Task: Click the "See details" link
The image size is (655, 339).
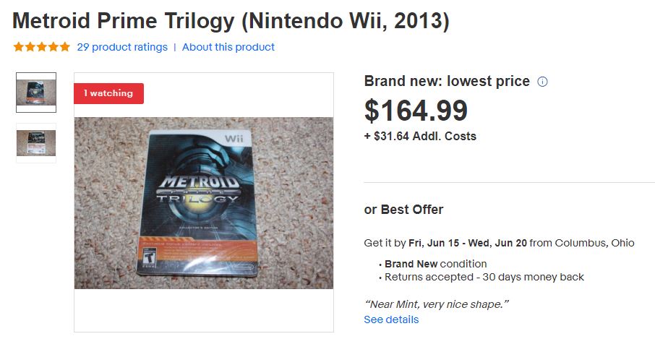Action: (391, 319)
